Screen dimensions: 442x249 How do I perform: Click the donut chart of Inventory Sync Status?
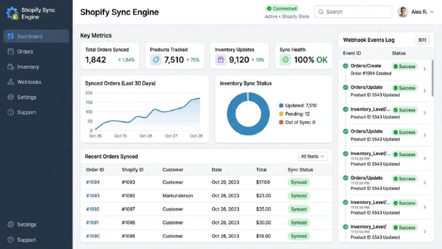click(x=248, y=114)
